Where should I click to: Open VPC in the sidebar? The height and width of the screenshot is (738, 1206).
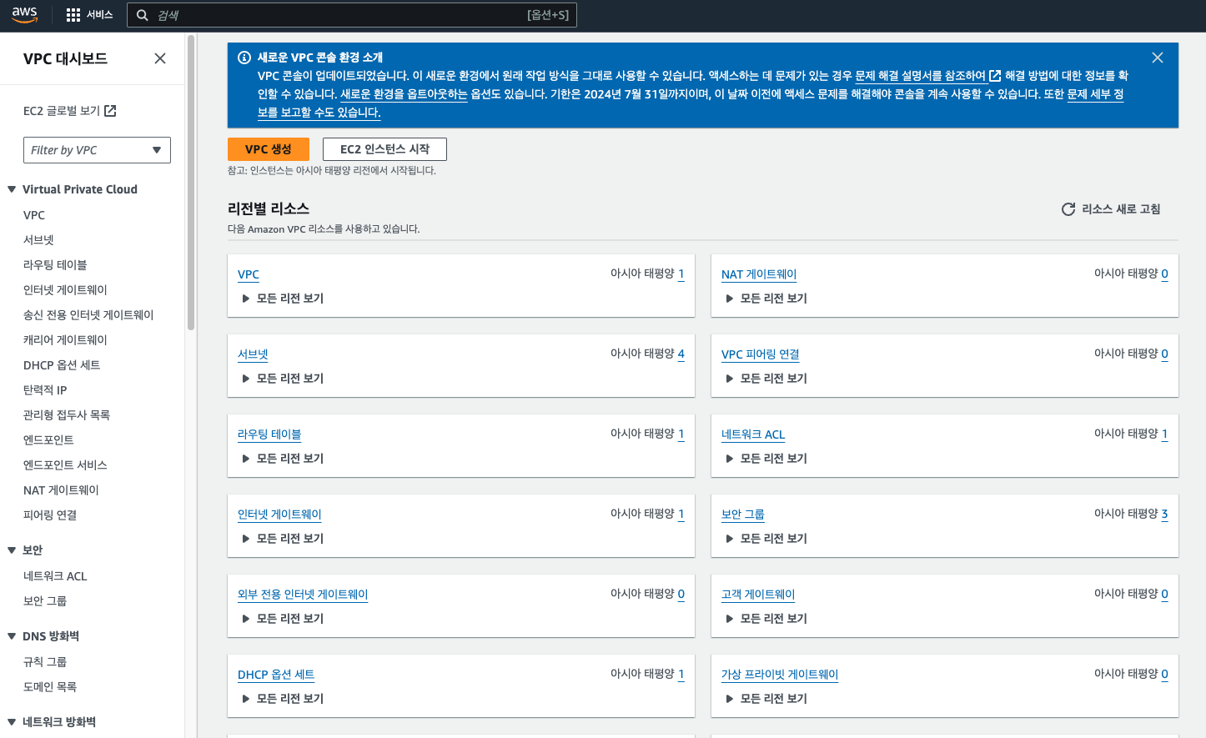34,215
